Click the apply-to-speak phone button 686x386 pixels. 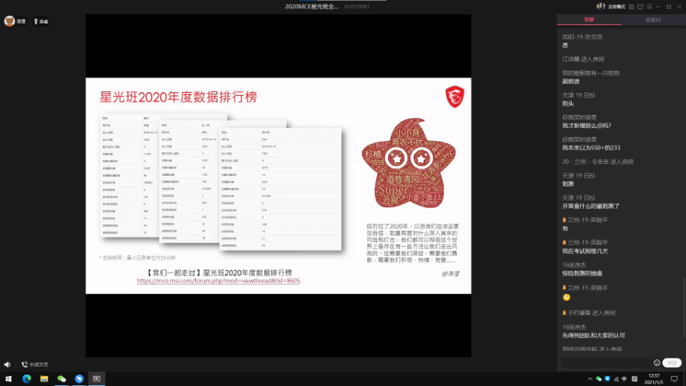tap(35, 364)
